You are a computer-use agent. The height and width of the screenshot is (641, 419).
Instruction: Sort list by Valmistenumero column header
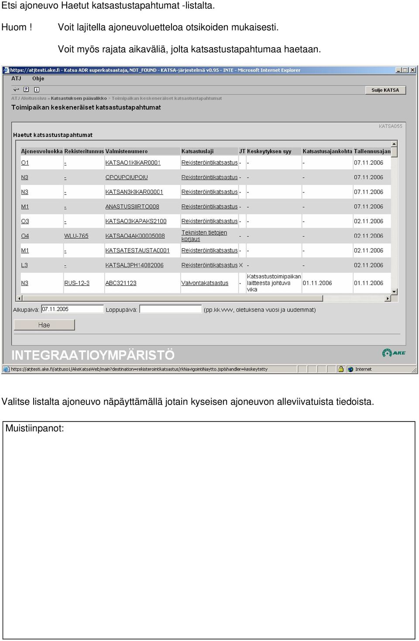click(127, 151)
